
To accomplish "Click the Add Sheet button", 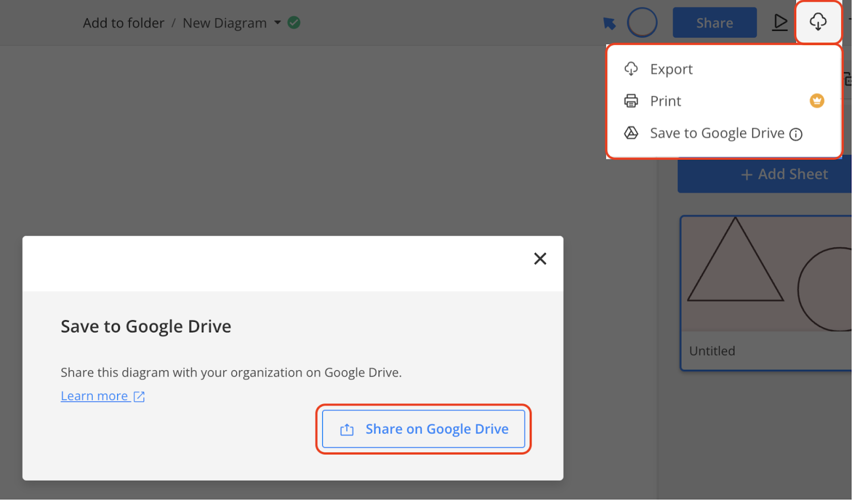I will pos(765,174).
